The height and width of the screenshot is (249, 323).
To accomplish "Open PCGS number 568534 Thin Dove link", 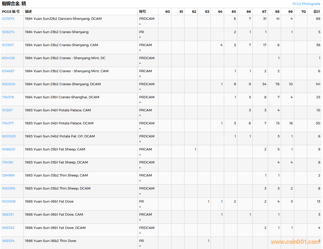I will click(x=8, y=241).
